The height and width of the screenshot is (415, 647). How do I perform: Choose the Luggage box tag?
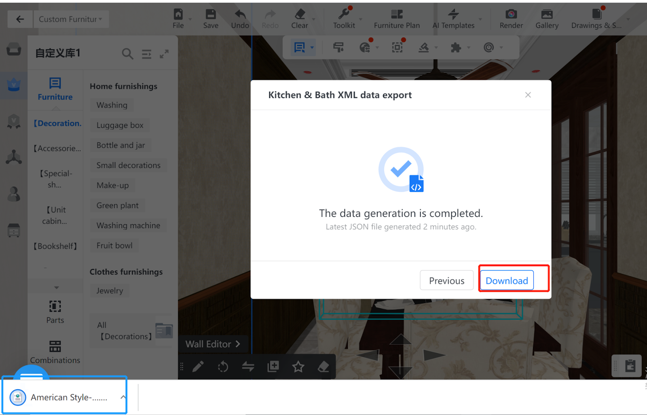click(x=120, y=125)
